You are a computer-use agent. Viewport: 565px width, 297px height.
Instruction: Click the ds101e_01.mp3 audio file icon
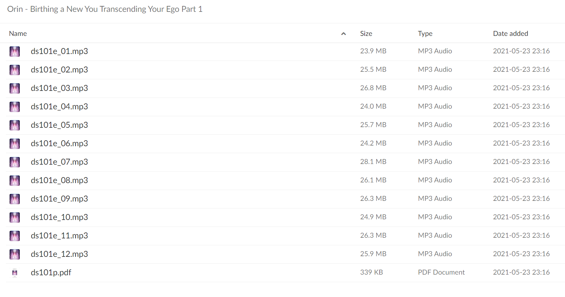[15, 51]
